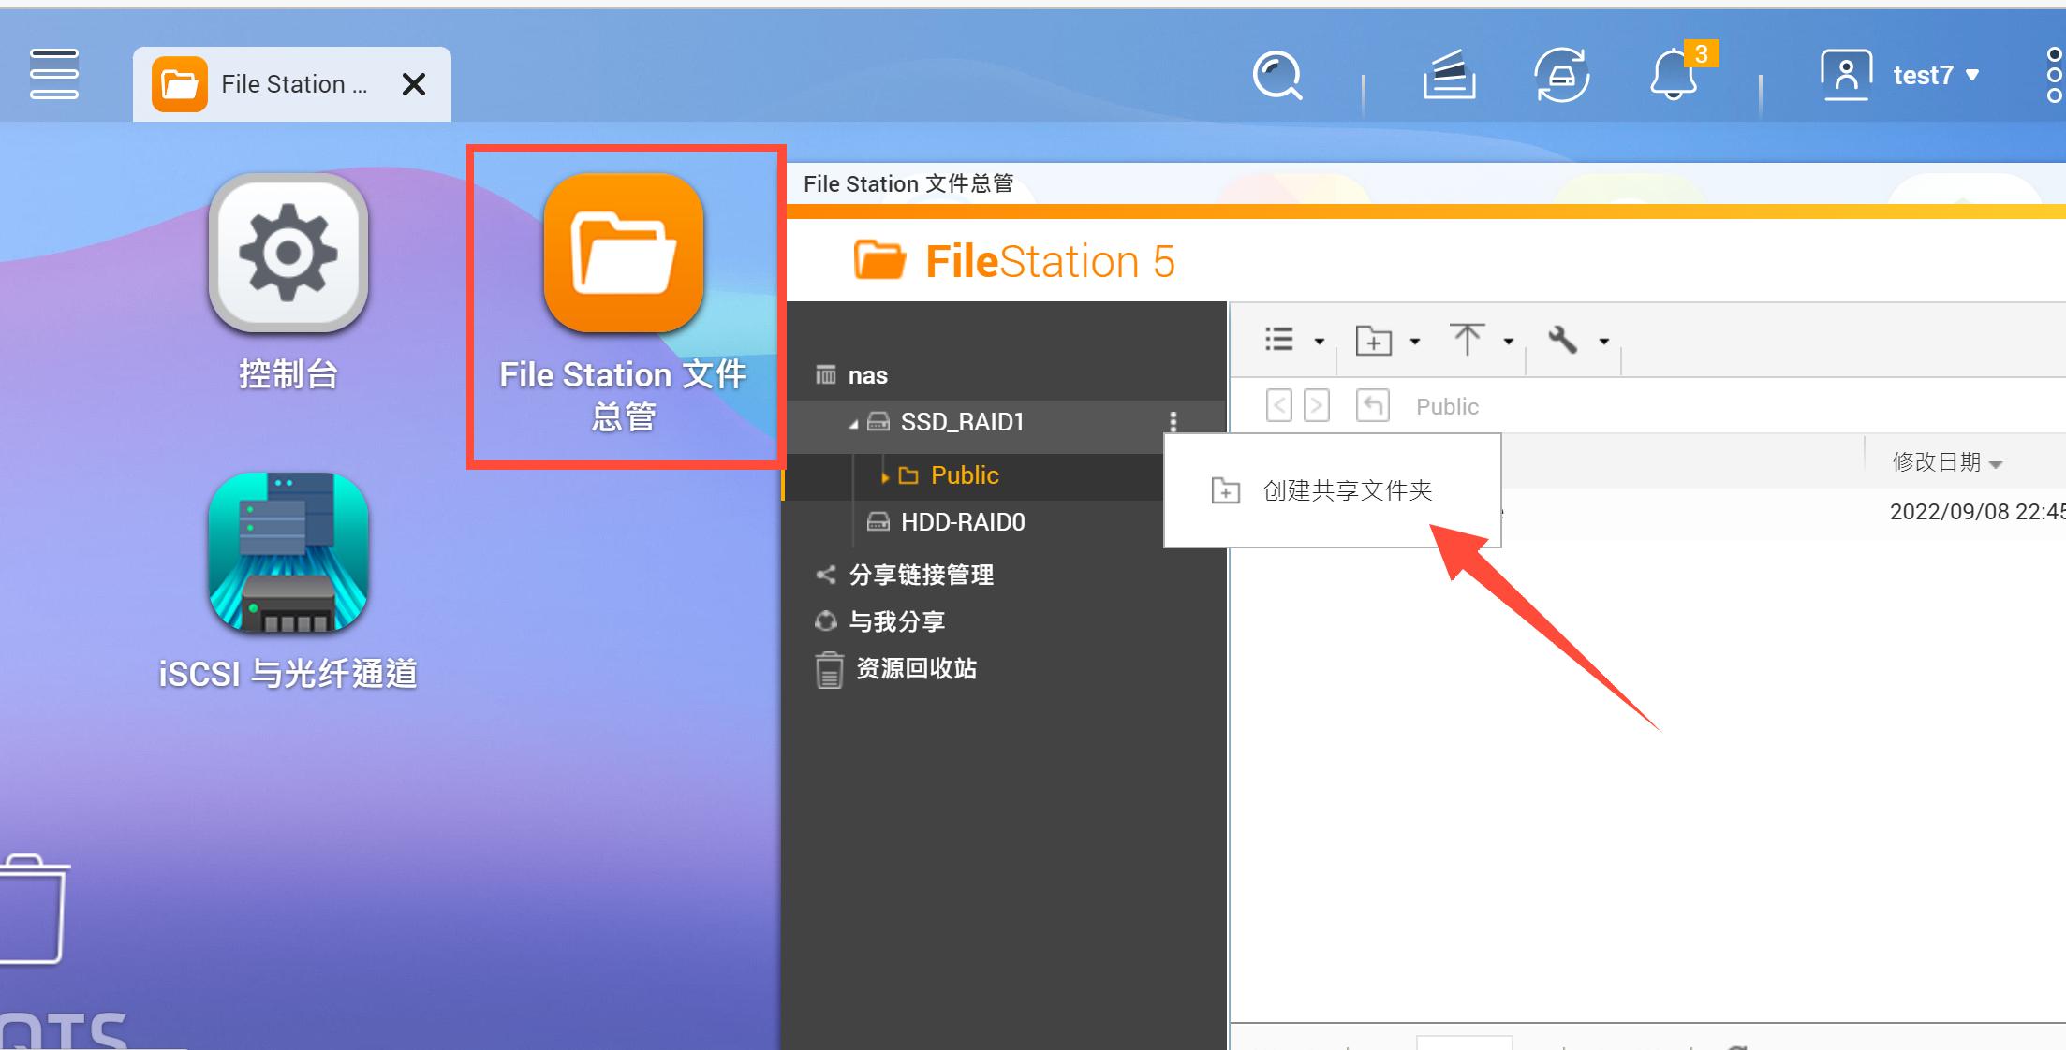Screen dimensions: 2066x1050
Task: Open the notification bell with badge 3
Action: [x=1675, y=75]
